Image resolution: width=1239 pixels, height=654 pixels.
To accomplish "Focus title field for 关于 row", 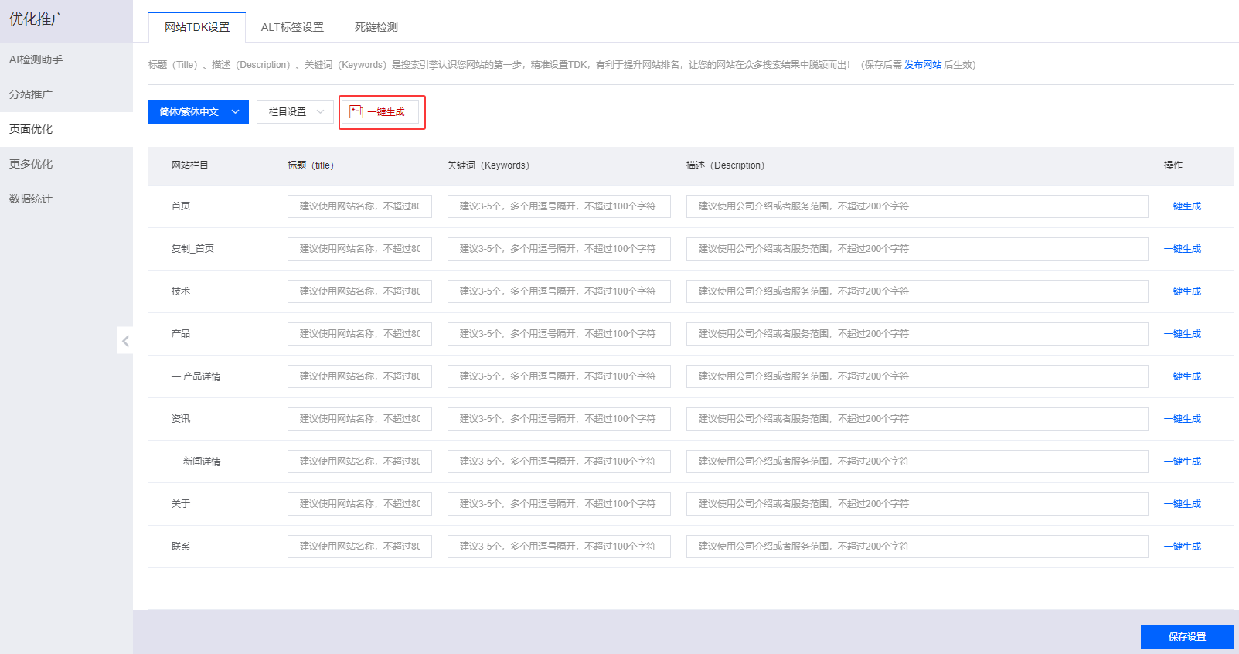I will tap(359, 504).
